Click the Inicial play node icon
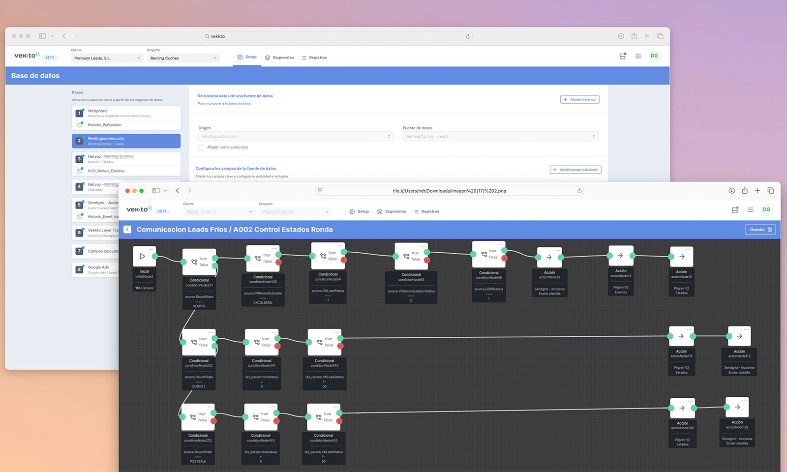787x472 pixels. tap(143, 256)
